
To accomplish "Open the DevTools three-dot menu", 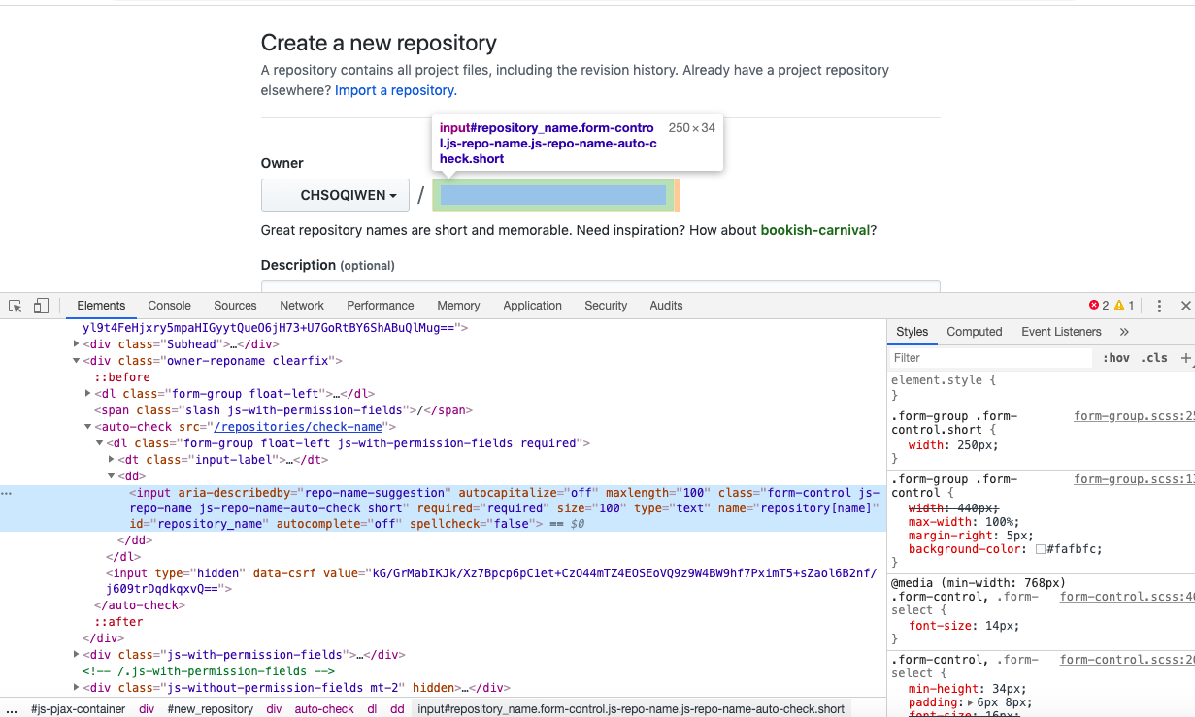I will [x=1159, y=306].
